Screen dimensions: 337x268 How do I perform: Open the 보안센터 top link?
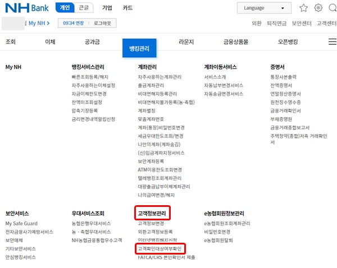[x=302, y=23]
